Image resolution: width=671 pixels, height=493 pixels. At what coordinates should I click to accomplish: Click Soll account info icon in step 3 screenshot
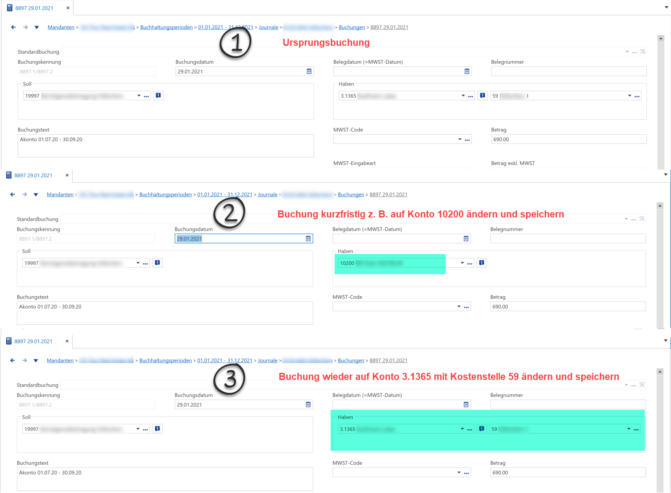point(157,429)
